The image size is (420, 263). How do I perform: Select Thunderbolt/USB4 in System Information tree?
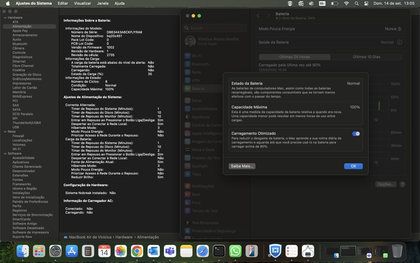point(26,123)
